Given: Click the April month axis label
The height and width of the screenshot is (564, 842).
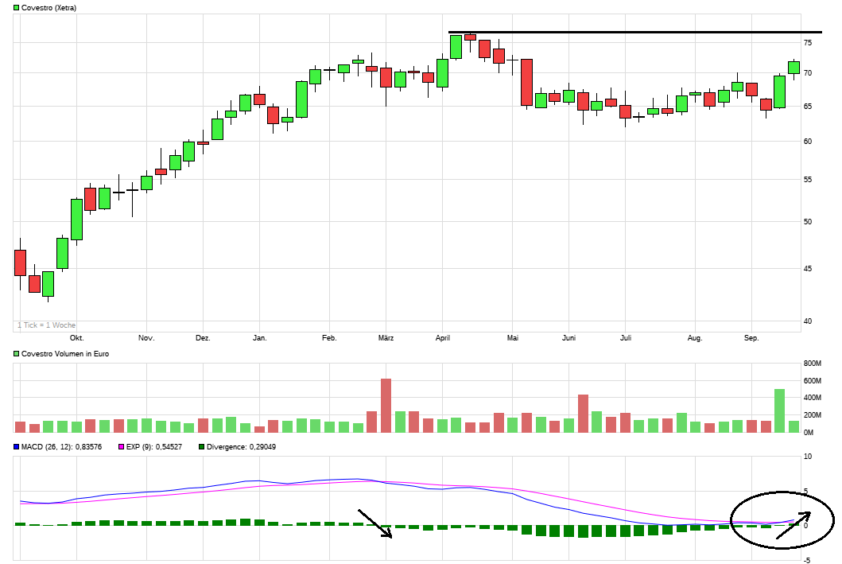Looking at the screenshot, I should 443,338.
